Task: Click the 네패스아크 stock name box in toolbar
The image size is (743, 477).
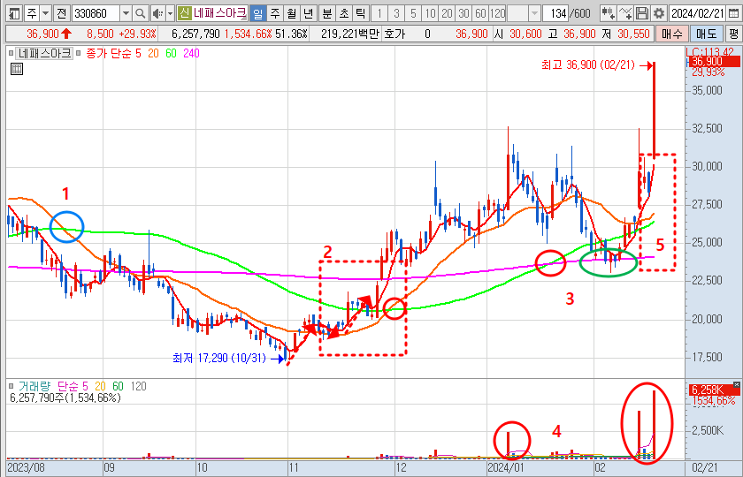Action: [x=220, y=13]
